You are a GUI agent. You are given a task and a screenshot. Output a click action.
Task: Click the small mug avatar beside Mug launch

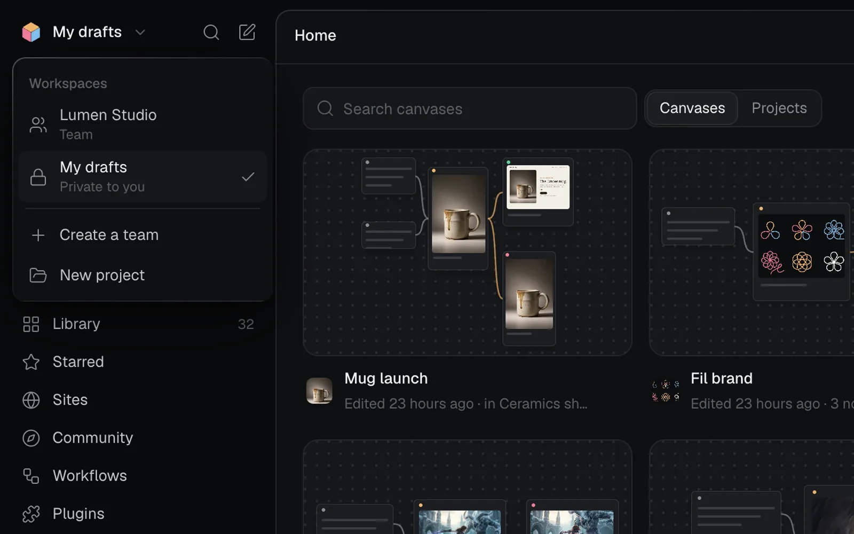point(319,391)
